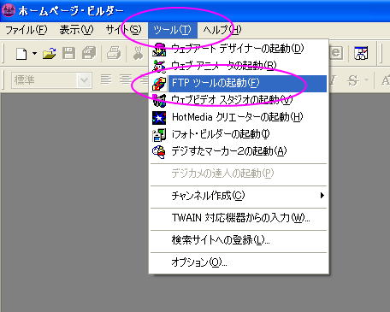Toggle strikethrough S formatting button
The width and height of the screenshot is (390, 312).
click(353, 80)
